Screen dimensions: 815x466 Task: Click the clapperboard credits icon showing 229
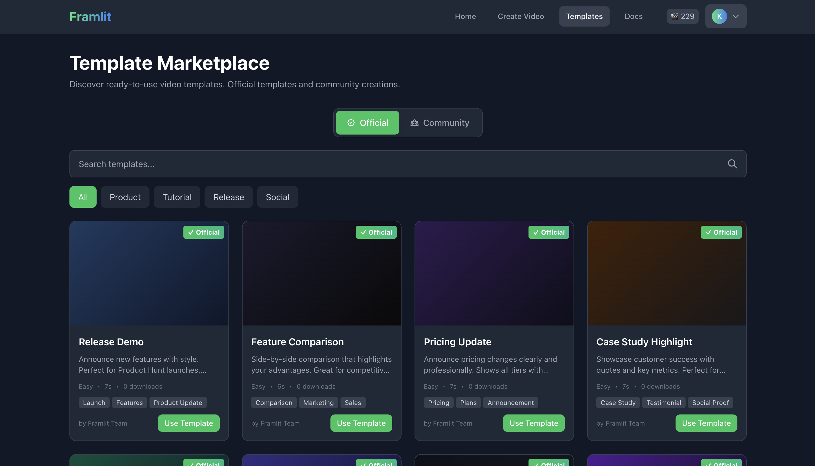pyautogui.click(x=674, y=16)
